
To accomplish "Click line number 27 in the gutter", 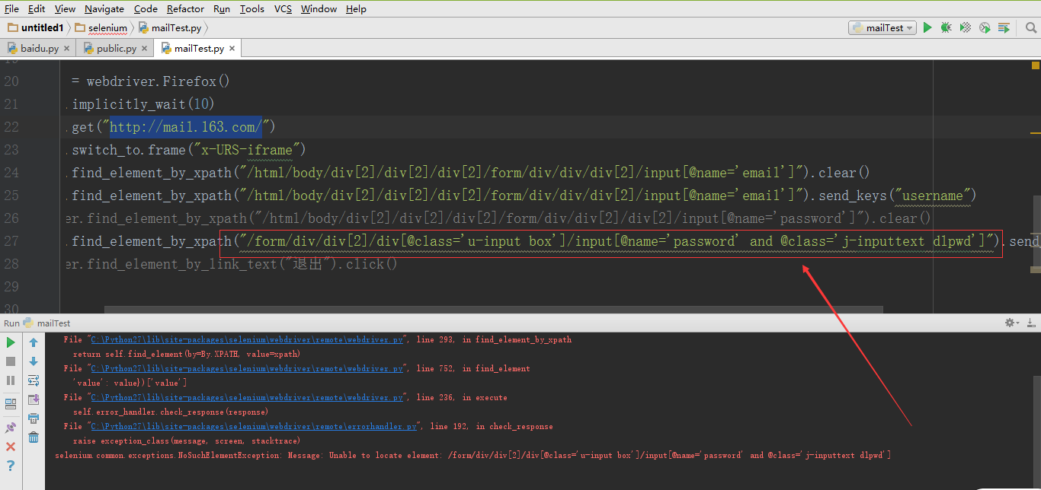I will tap(11, 241).
